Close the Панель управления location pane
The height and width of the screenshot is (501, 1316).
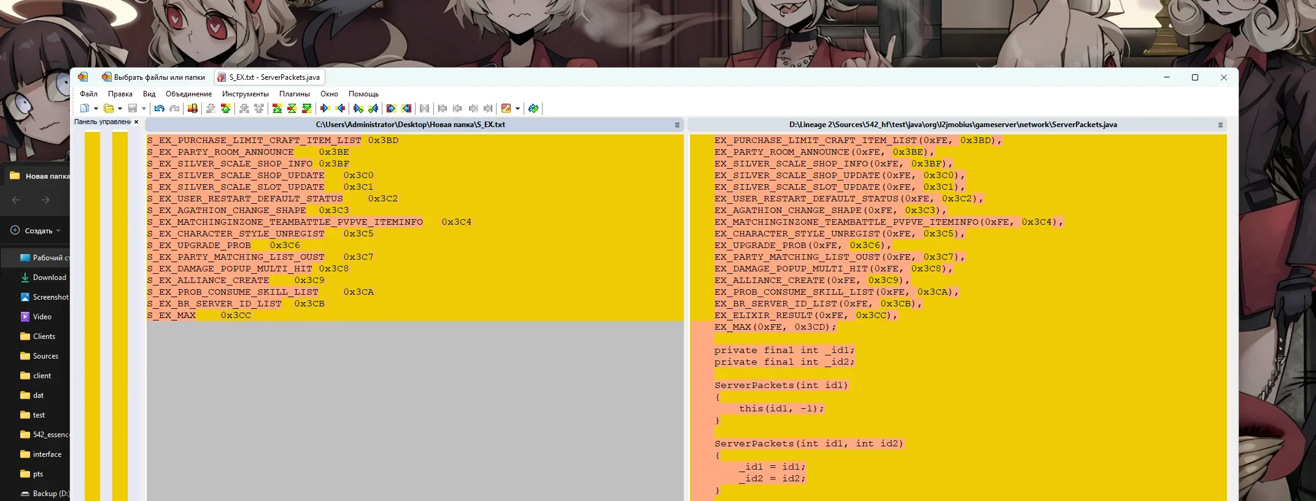pyautogui.click(x=136, y=122)
